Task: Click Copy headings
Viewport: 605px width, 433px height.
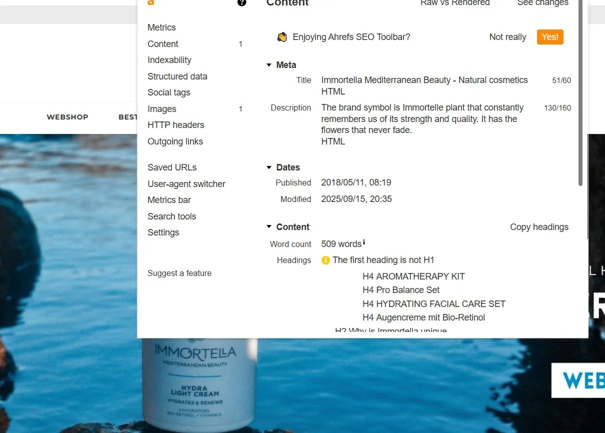Action: click(x=539, y=227)
